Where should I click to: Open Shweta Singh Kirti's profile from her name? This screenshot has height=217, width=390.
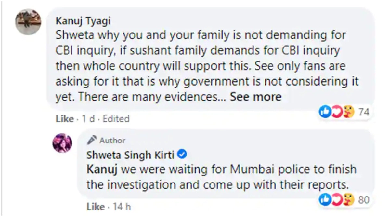click(x=131, y=155)
